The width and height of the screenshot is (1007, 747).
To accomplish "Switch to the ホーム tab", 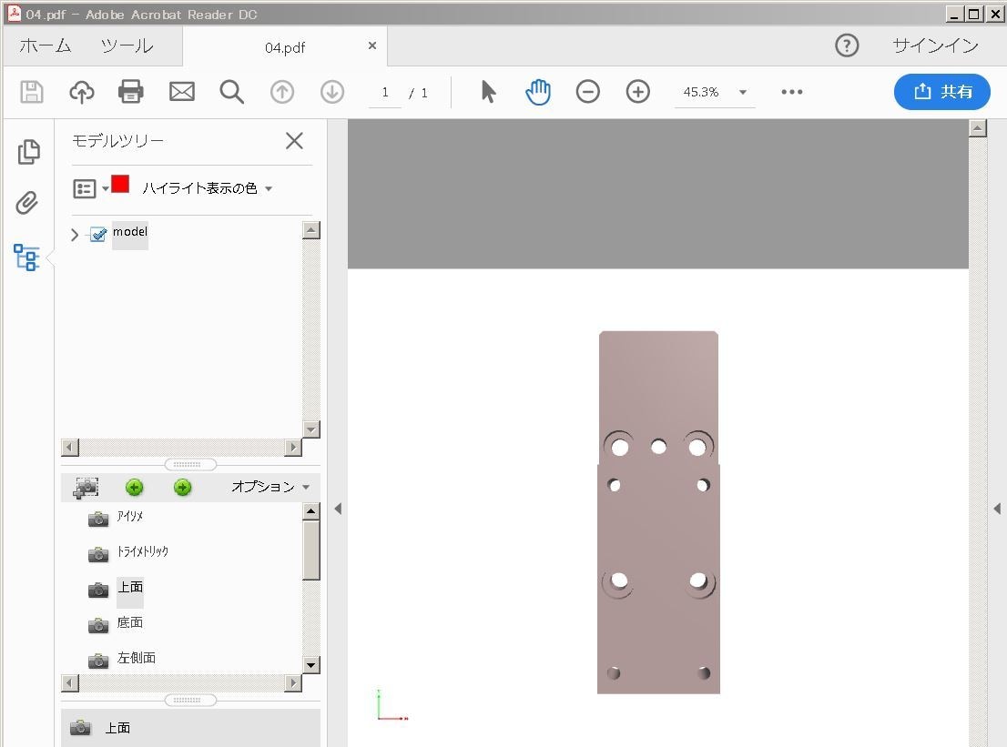I will (x=45, y=45).
